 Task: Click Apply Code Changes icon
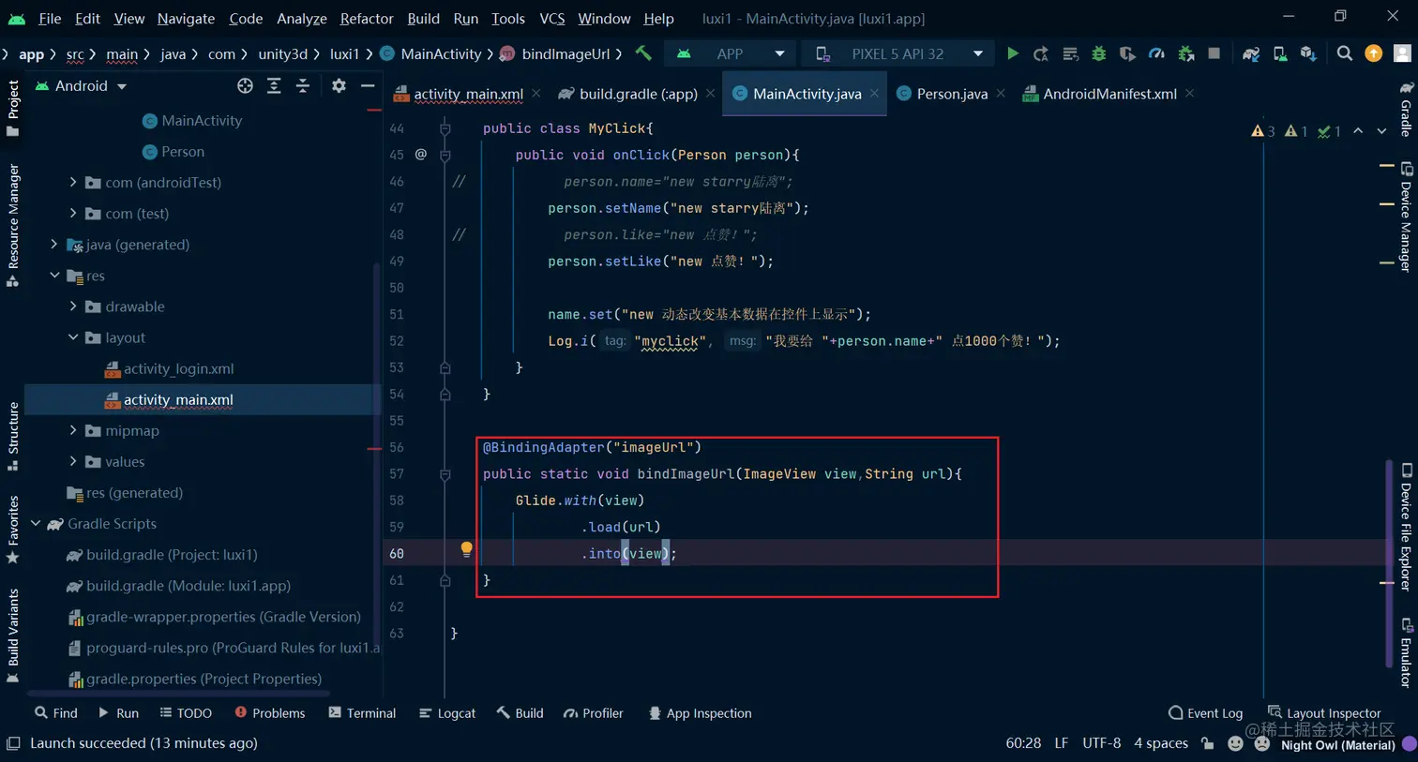(1070, 53)
